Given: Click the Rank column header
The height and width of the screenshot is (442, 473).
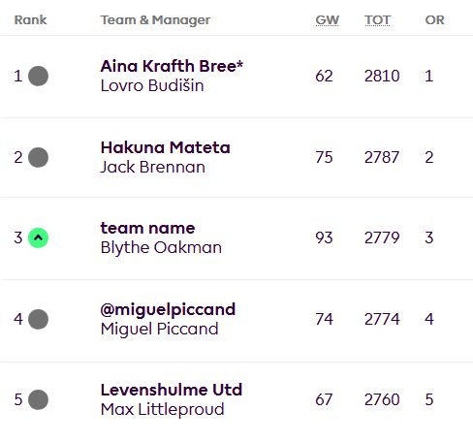Looking at the screenshot, I should [31, 20].
